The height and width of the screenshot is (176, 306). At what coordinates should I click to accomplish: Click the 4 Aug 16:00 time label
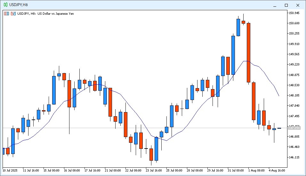click(x=277, y=170)
